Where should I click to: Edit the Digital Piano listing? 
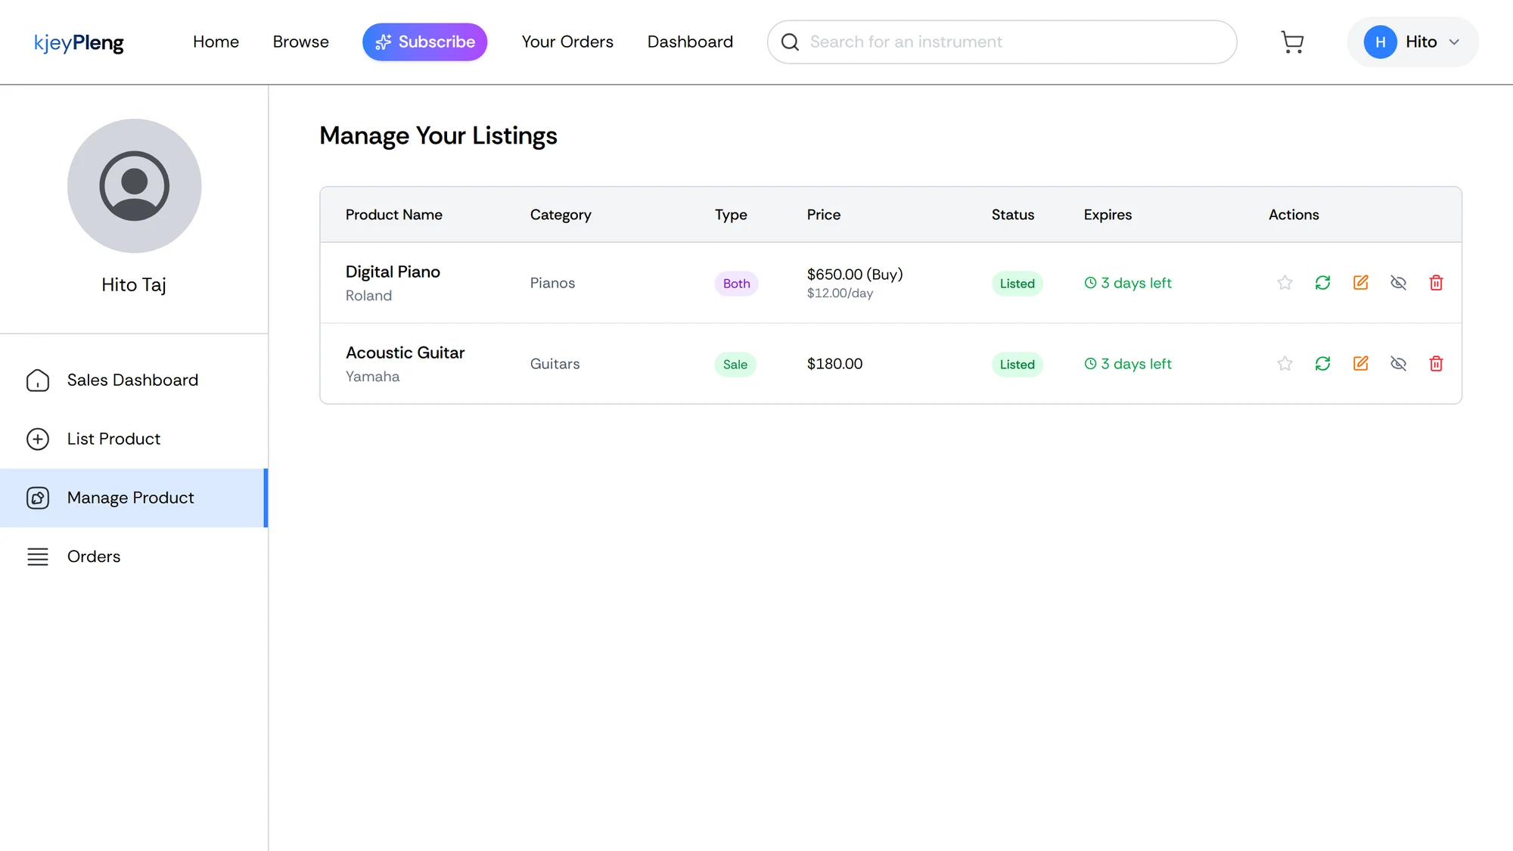(x=1360, y=283)
